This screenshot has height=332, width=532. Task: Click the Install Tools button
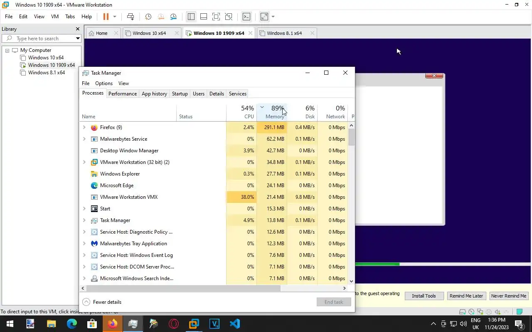(x=424, y=296)
